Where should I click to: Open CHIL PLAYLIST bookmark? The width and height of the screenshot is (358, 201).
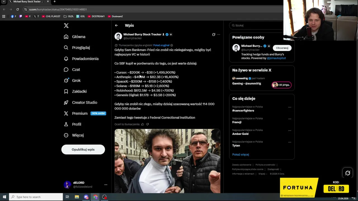51,16
